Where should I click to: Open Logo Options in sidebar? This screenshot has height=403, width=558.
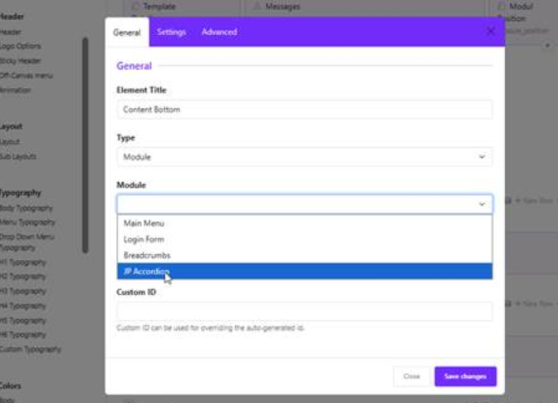click(21, 47)
